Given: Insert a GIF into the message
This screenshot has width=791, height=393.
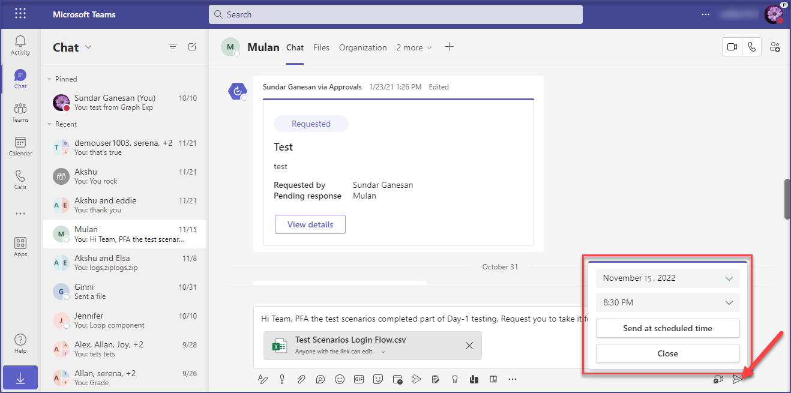Looking at the screenshot, I should (359, 379).
